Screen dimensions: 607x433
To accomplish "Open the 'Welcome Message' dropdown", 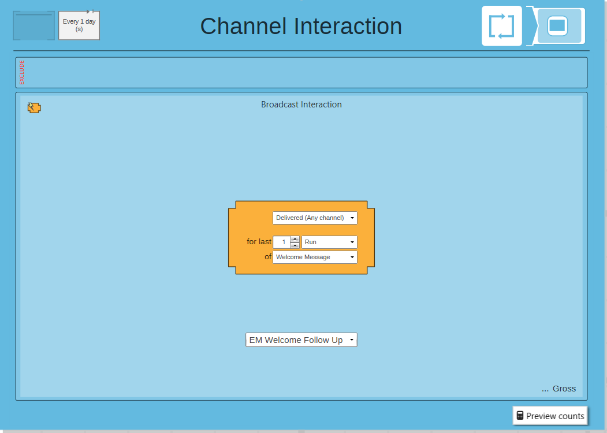I will 315,257.
